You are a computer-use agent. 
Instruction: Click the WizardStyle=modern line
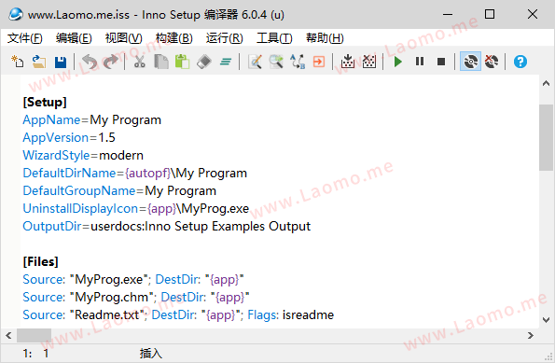coord(83,155)
